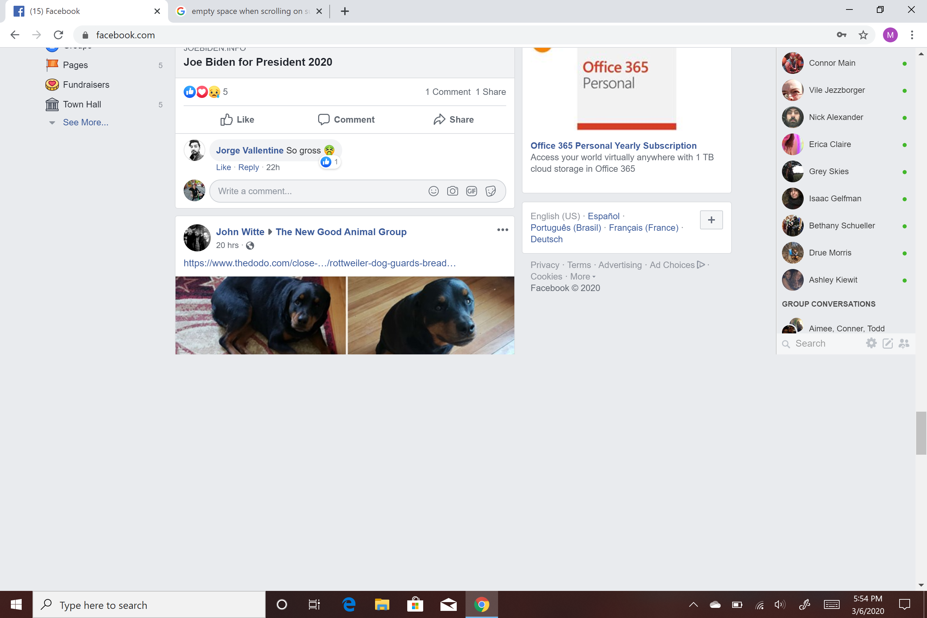Screen dimensions: 927x618
Task: Open the Windows Start menu
Action: click(16, 604)
